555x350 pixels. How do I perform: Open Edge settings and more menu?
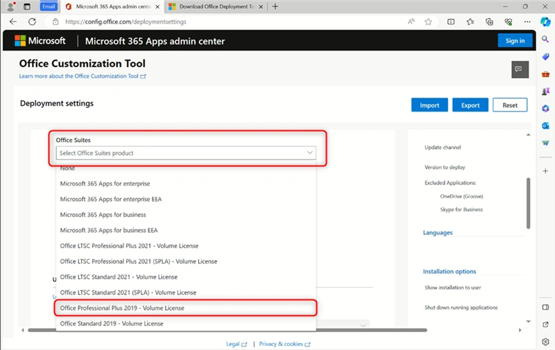pyautogui.click(x=527, y=21)
